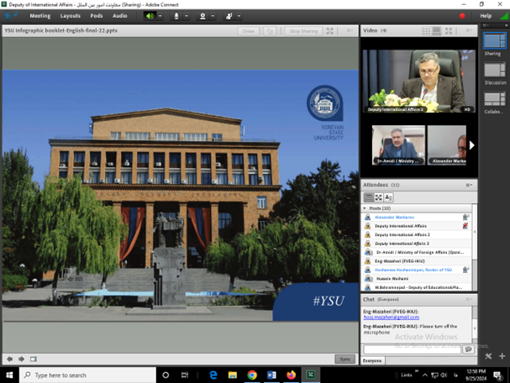
Task: Click the Stop Sharing button
Action: (302, 31)
